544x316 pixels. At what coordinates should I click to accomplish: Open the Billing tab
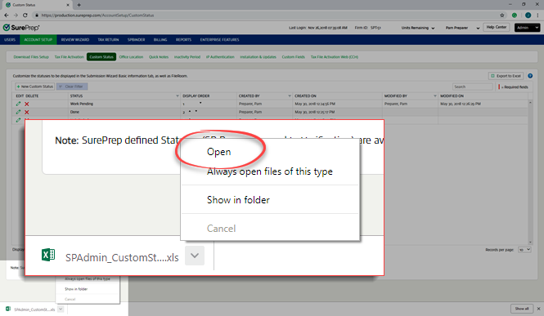tap(160, 40)
